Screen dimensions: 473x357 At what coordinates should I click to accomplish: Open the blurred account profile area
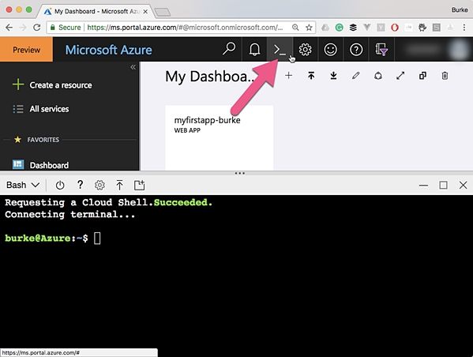point(434,50)
